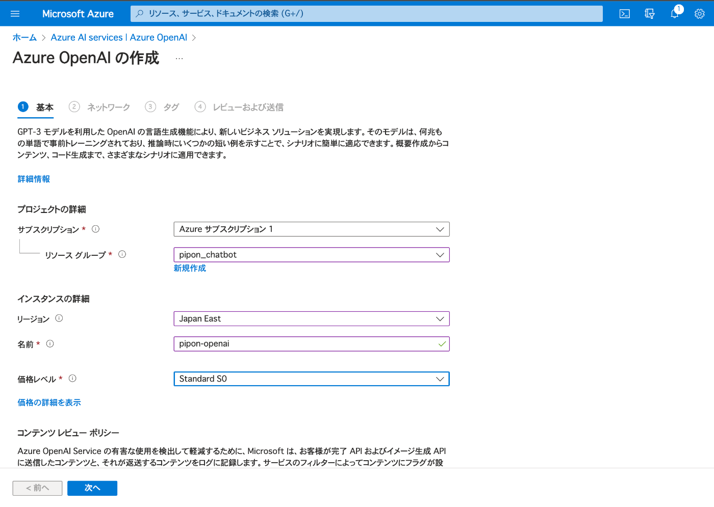Expand the リソース グループ dropdown pipon_chatbot
Viewport: 714px width, 507px height.
pyautogui.click(x=312, y=255)
